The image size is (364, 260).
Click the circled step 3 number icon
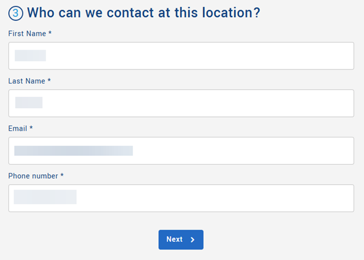tap(16, 13)
